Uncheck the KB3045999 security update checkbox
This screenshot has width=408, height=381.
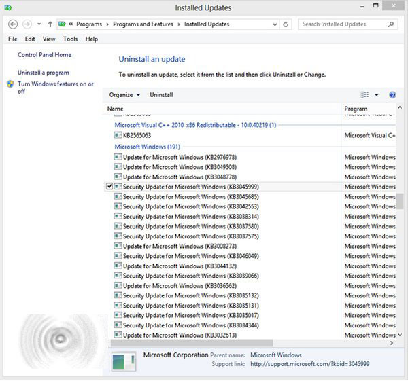109,187
